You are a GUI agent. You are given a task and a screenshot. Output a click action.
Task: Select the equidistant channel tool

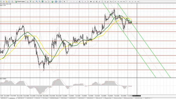79,2
